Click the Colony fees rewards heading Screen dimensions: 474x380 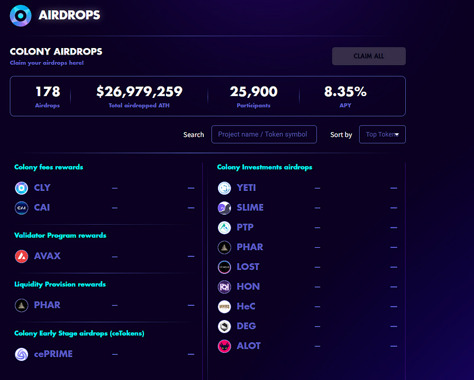49,167
